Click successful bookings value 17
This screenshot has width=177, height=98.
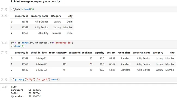tap(91, 70)
